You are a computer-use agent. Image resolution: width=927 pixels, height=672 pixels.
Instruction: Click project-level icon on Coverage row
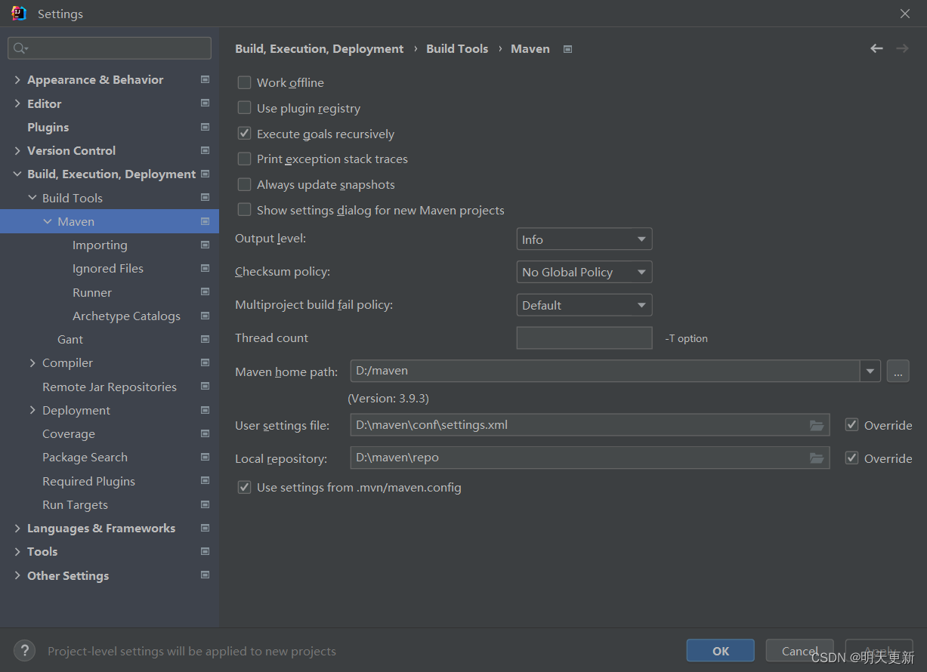[205, 433]
